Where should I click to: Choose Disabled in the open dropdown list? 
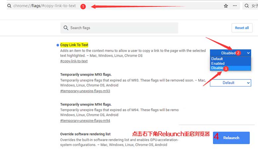pos(230,68)
